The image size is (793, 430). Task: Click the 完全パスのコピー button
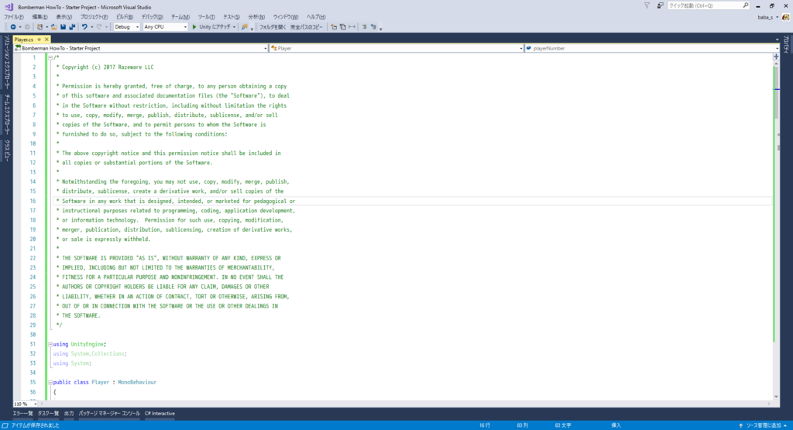pos(306,27)
